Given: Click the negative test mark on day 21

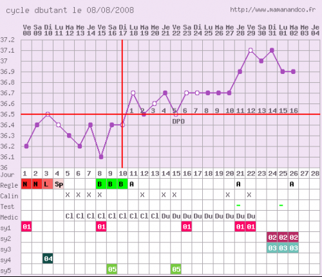Looking at the screenshot, I should (x=238, y=206).
